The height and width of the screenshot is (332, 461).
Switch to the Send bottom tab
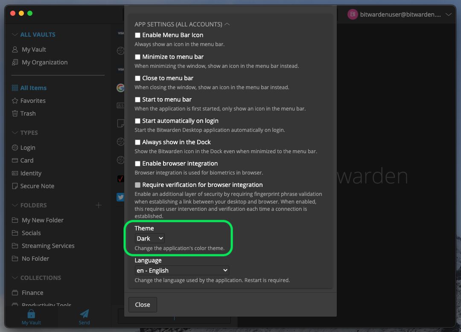[x=85, y=317]
